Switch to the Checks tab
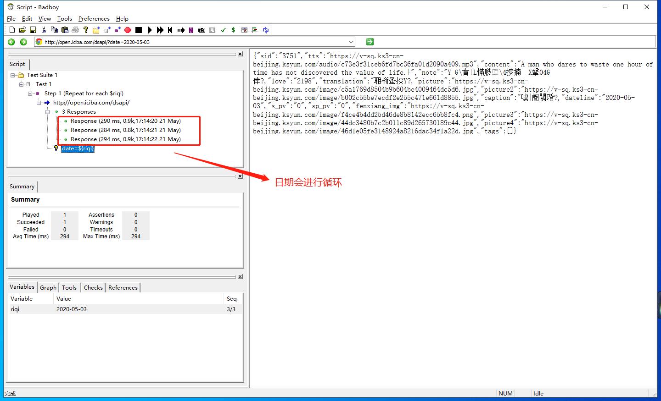Screen dimensions: 661x401 (93, 288)
